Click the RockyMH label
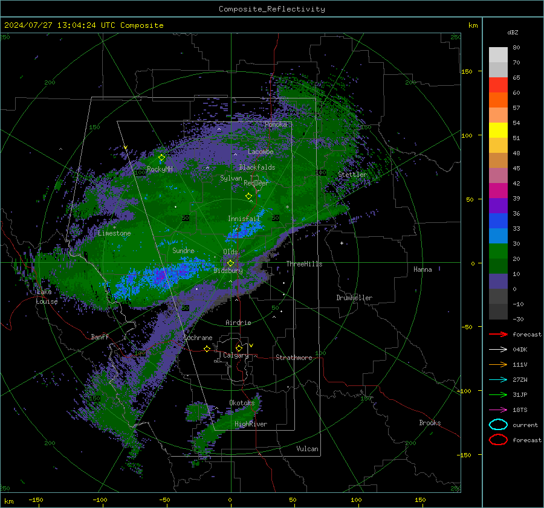Viewport: 544px width, 508px height. pyautogui.click(x=160, y=169)
